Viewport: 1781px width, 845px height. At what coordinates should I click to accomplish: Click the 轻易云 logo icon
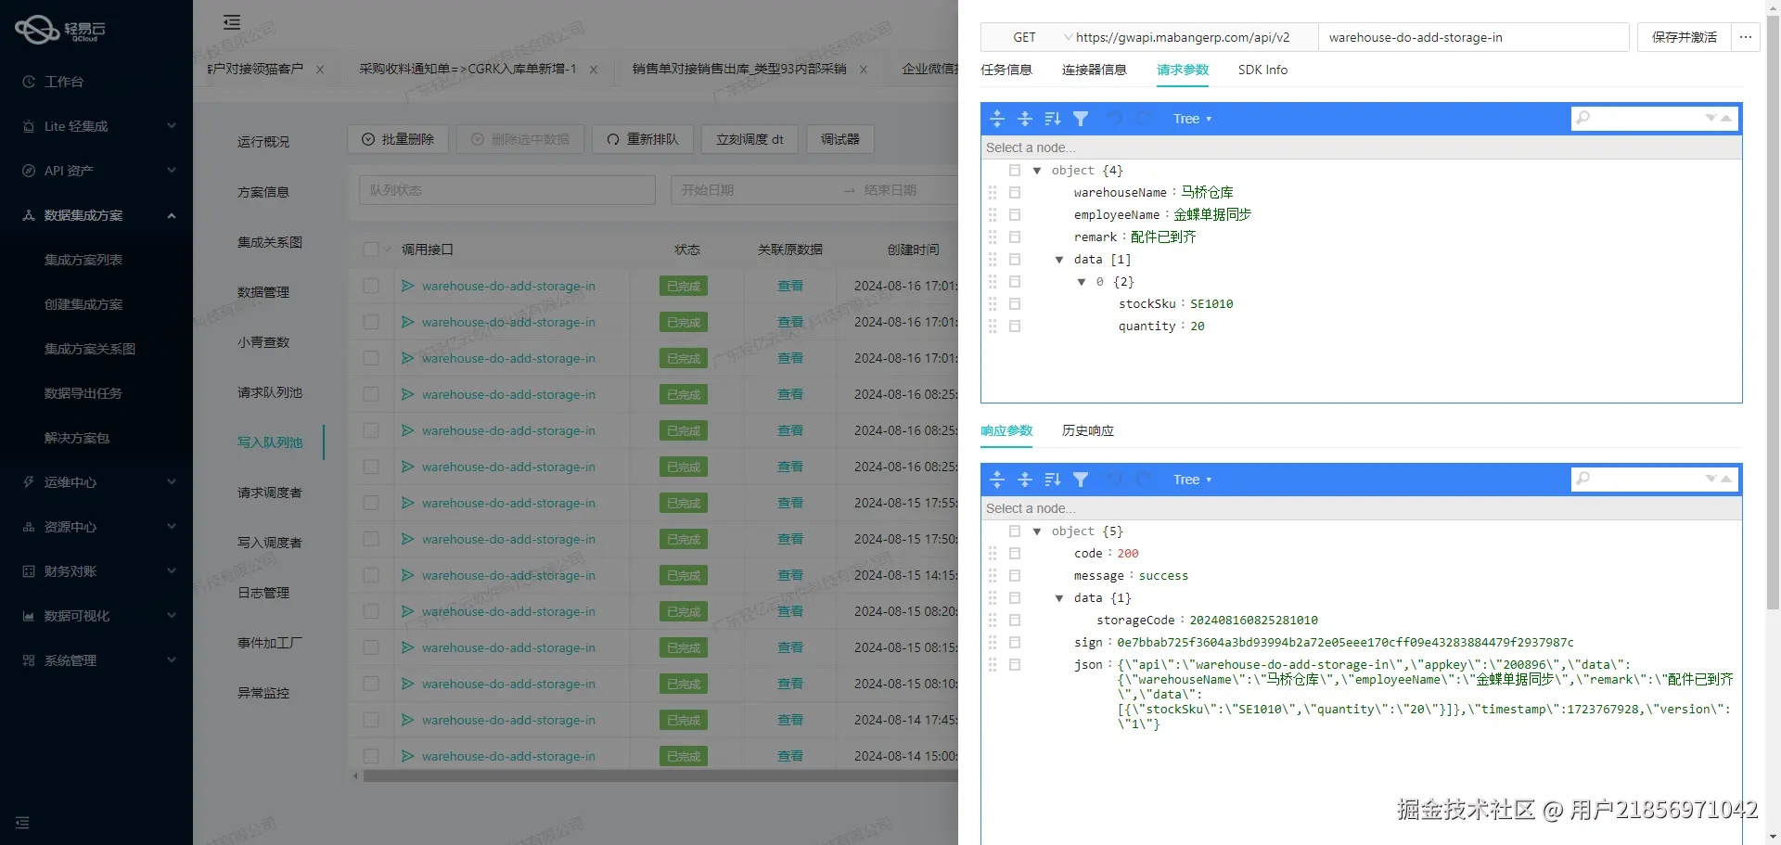(37, 30)
